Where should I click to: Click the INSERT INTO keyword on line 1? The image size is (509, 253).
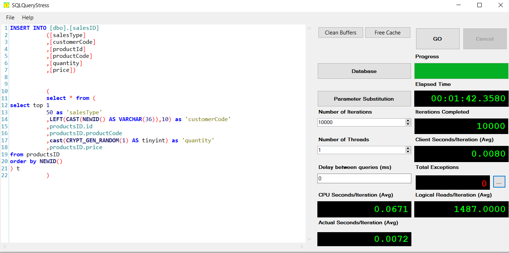28,28
